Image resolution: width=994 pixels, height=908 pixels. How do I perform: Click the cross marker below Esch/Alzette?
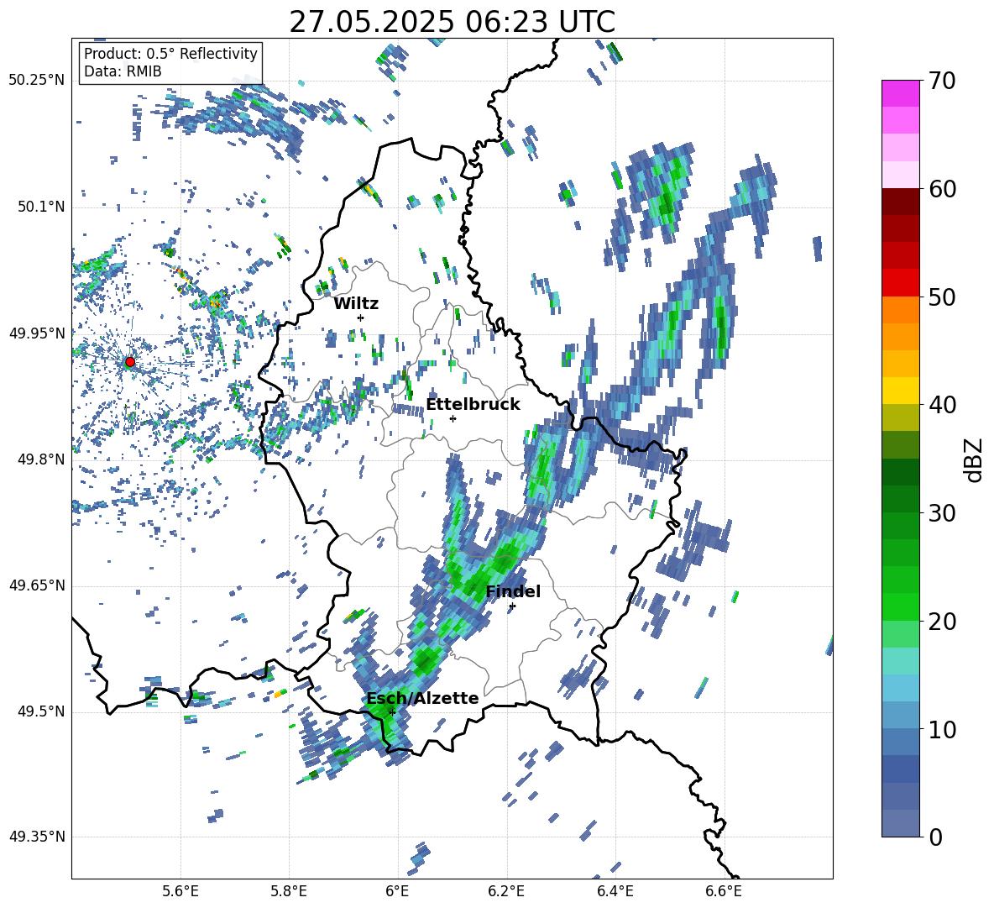click(392, 712)
